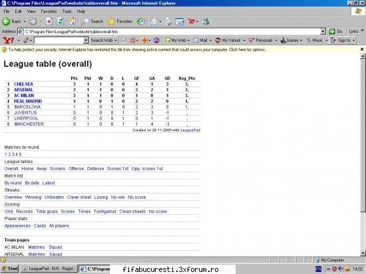The height and width of the screenshot is (274, 366).
Task: Open the Favorites menu
Action: click(49, 11)
